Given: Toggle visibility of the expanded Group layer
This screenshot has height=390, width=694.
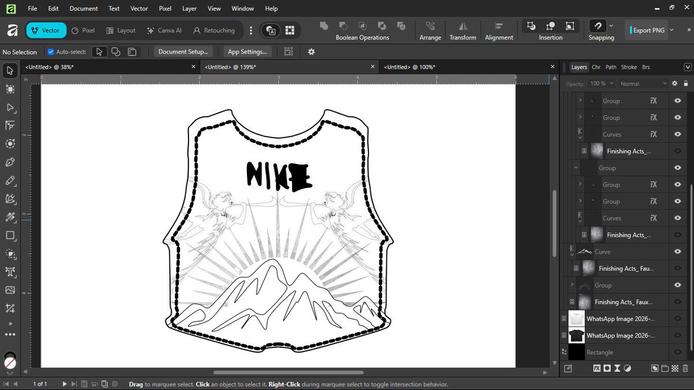Looking at the screenshot, I should coord(678,168).
